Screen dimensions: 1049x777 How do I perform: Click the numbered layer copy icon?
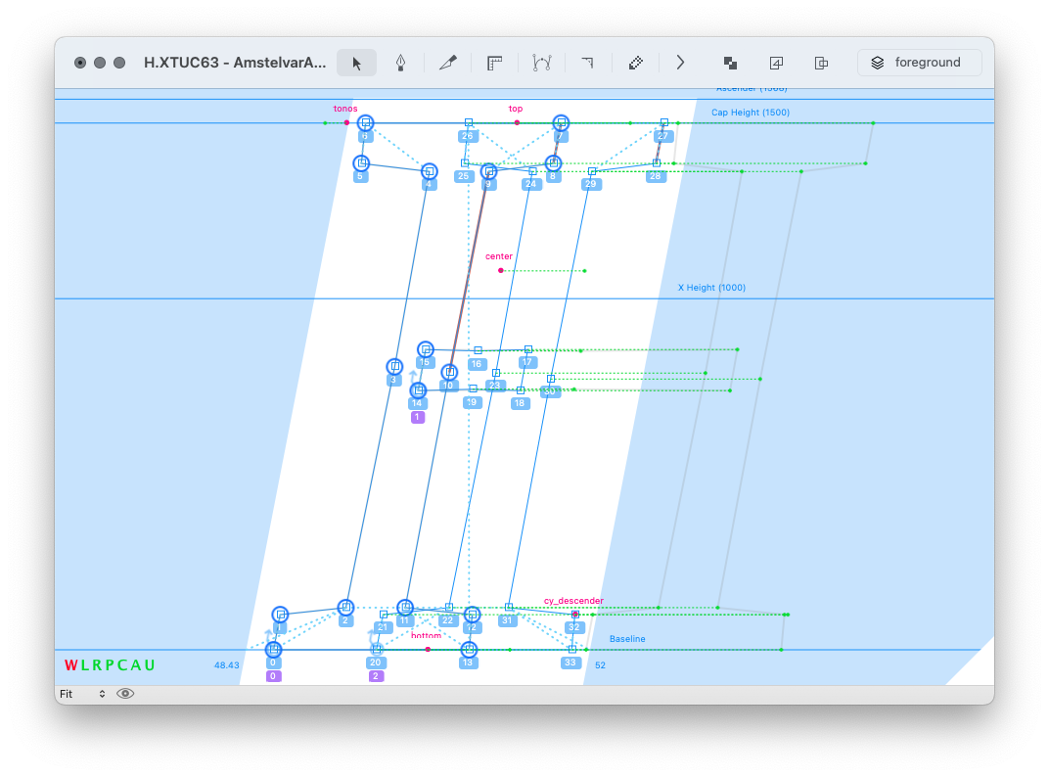coord(776,63)
